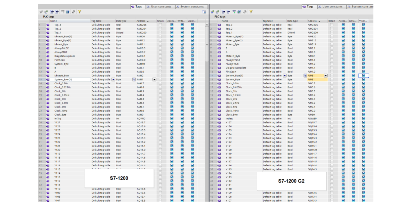Toggle Retain checkbox for Tag_3 in left pane

(x=160, y=25)
